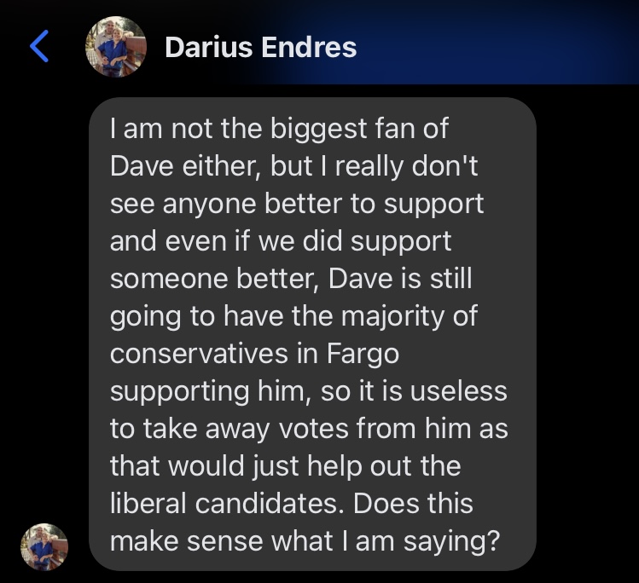Viewport: 639px width, 583px height.
Task: Tap the empty blue header bar area
Action: click(497, 43)
